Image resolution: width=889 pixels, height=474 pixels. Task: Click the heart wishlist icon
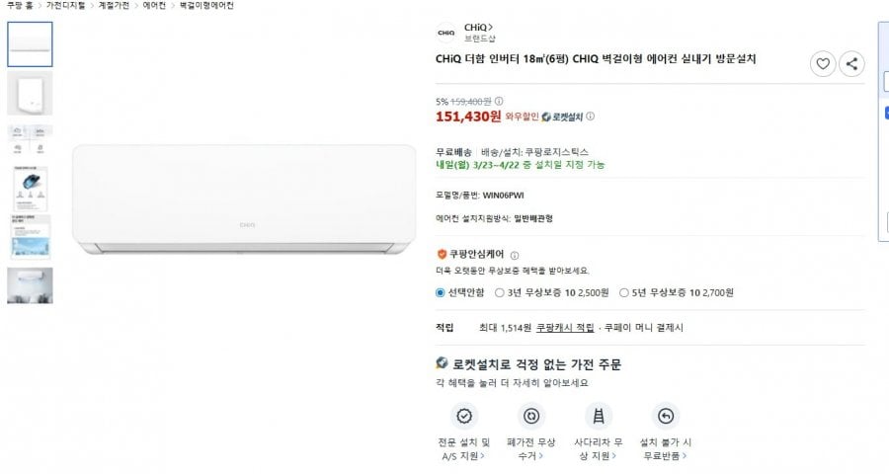tap(822, 64)
